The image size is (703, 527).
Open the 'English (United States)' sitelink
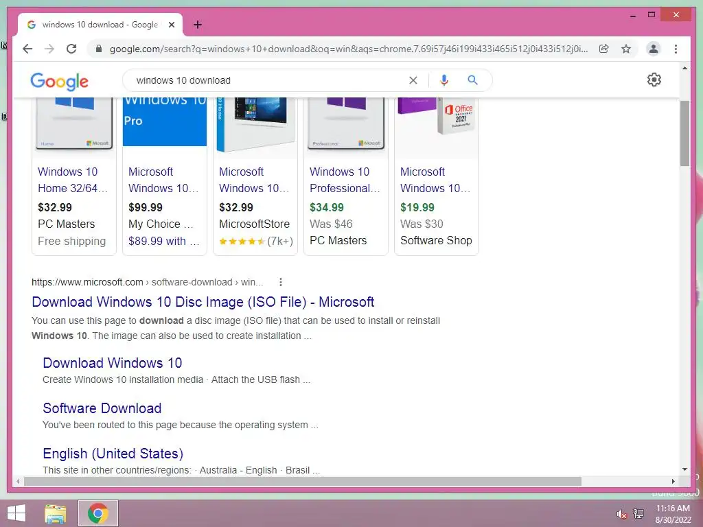113,453
